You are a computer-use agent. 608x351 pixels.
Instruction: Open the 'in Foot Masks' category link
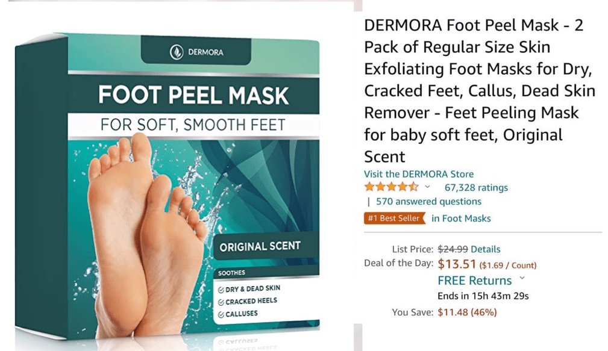point(461,219)
